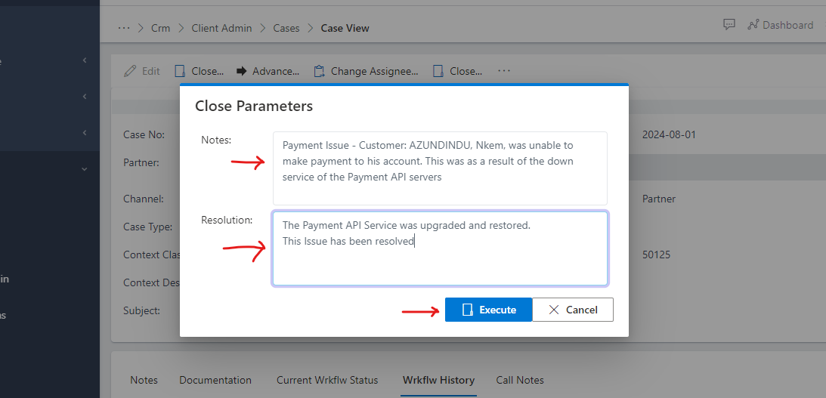Image resolution: width=826 pixels, height=398 pixels.
Task: Click the Advance arrow icon
Action: pos(242,71)
